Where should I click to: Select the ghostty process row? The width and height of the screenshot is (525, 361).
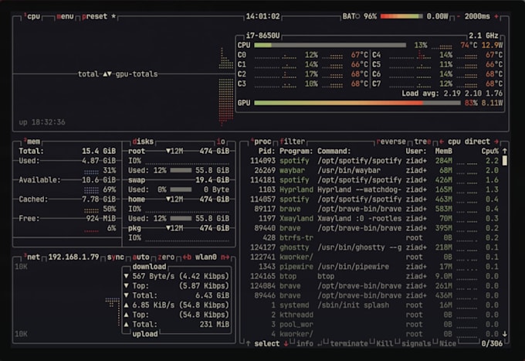click(374, 247)
